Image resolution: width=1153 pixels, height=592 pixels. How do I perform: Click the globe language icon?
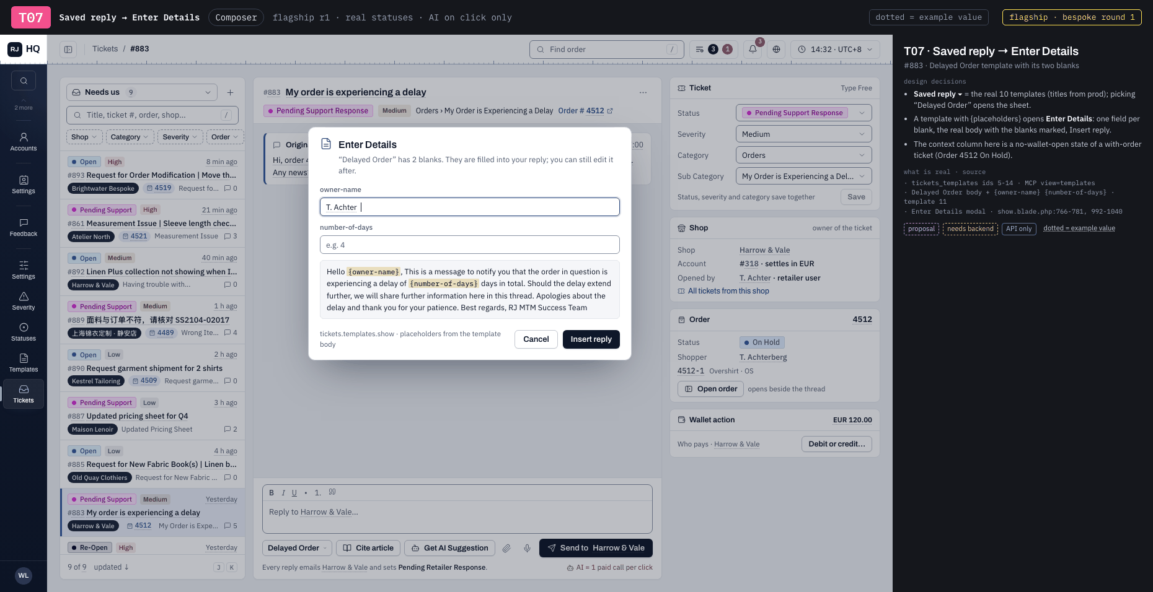pos(776,50)
